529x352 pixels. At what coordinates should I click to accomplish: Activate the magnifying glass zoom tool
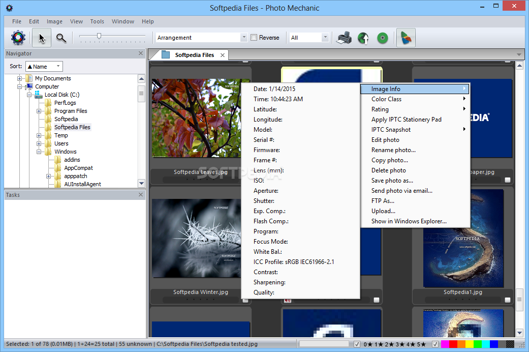(61, 38)
